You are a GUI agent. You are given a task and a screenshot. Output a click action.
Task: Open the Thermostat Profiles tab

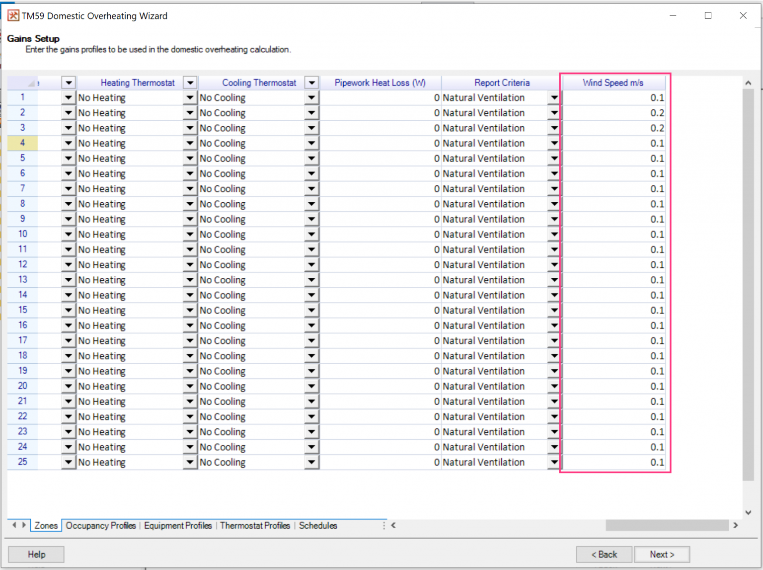tap(255, 526)
